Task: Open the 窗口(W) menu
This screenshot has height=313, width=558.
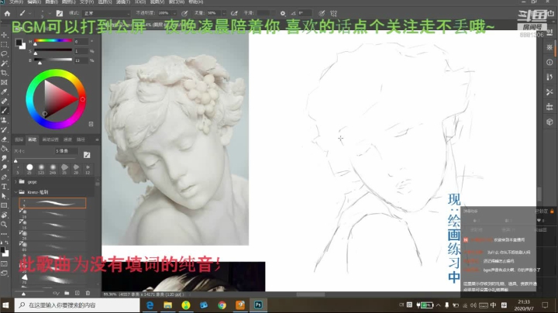Action: click(x=176, y=2)
